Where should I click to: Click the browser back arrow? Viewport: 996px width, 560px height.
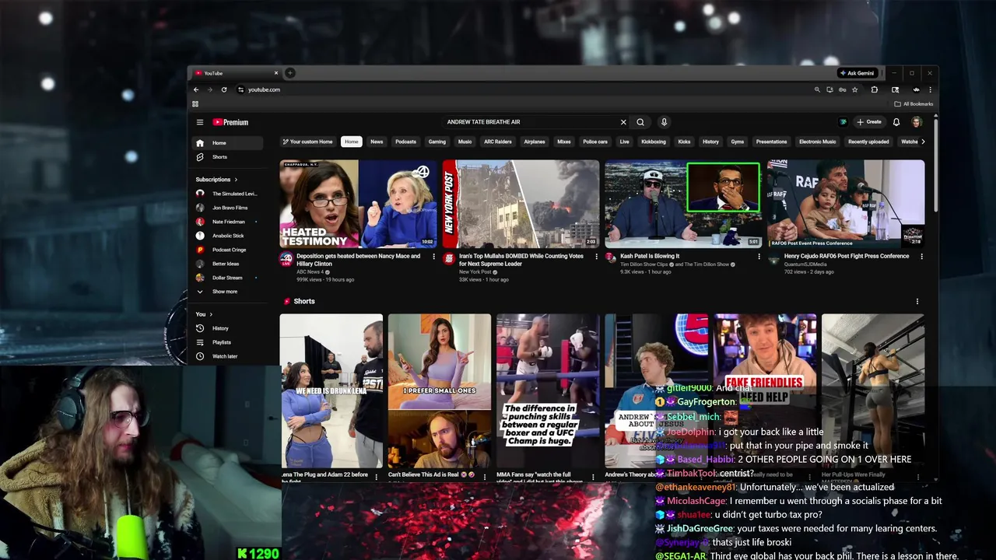(196, 89)
